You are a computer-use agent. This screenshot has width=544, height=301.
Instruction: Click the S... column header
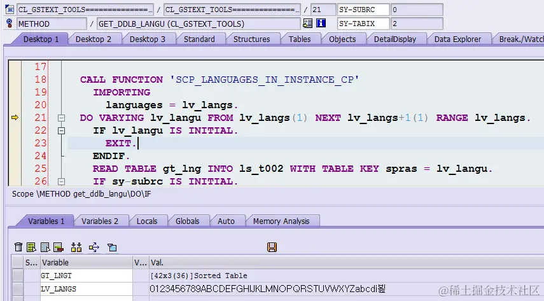click(x=32, y=262)
